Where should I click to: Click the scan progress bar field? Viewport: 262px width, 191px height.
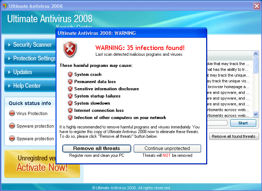pos(217,123)
